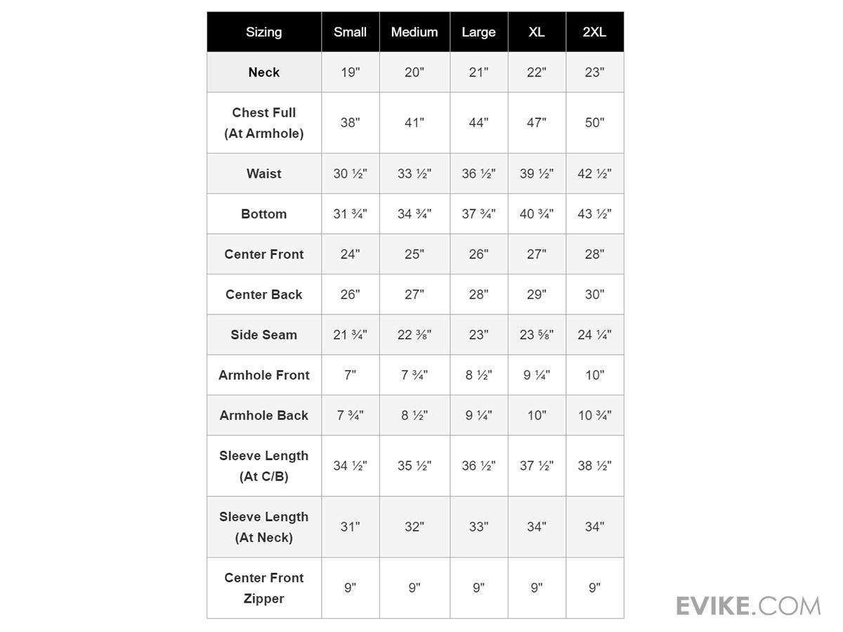Click the Large column header
This screenshot has height=632, width=843.
click(478, 32)
